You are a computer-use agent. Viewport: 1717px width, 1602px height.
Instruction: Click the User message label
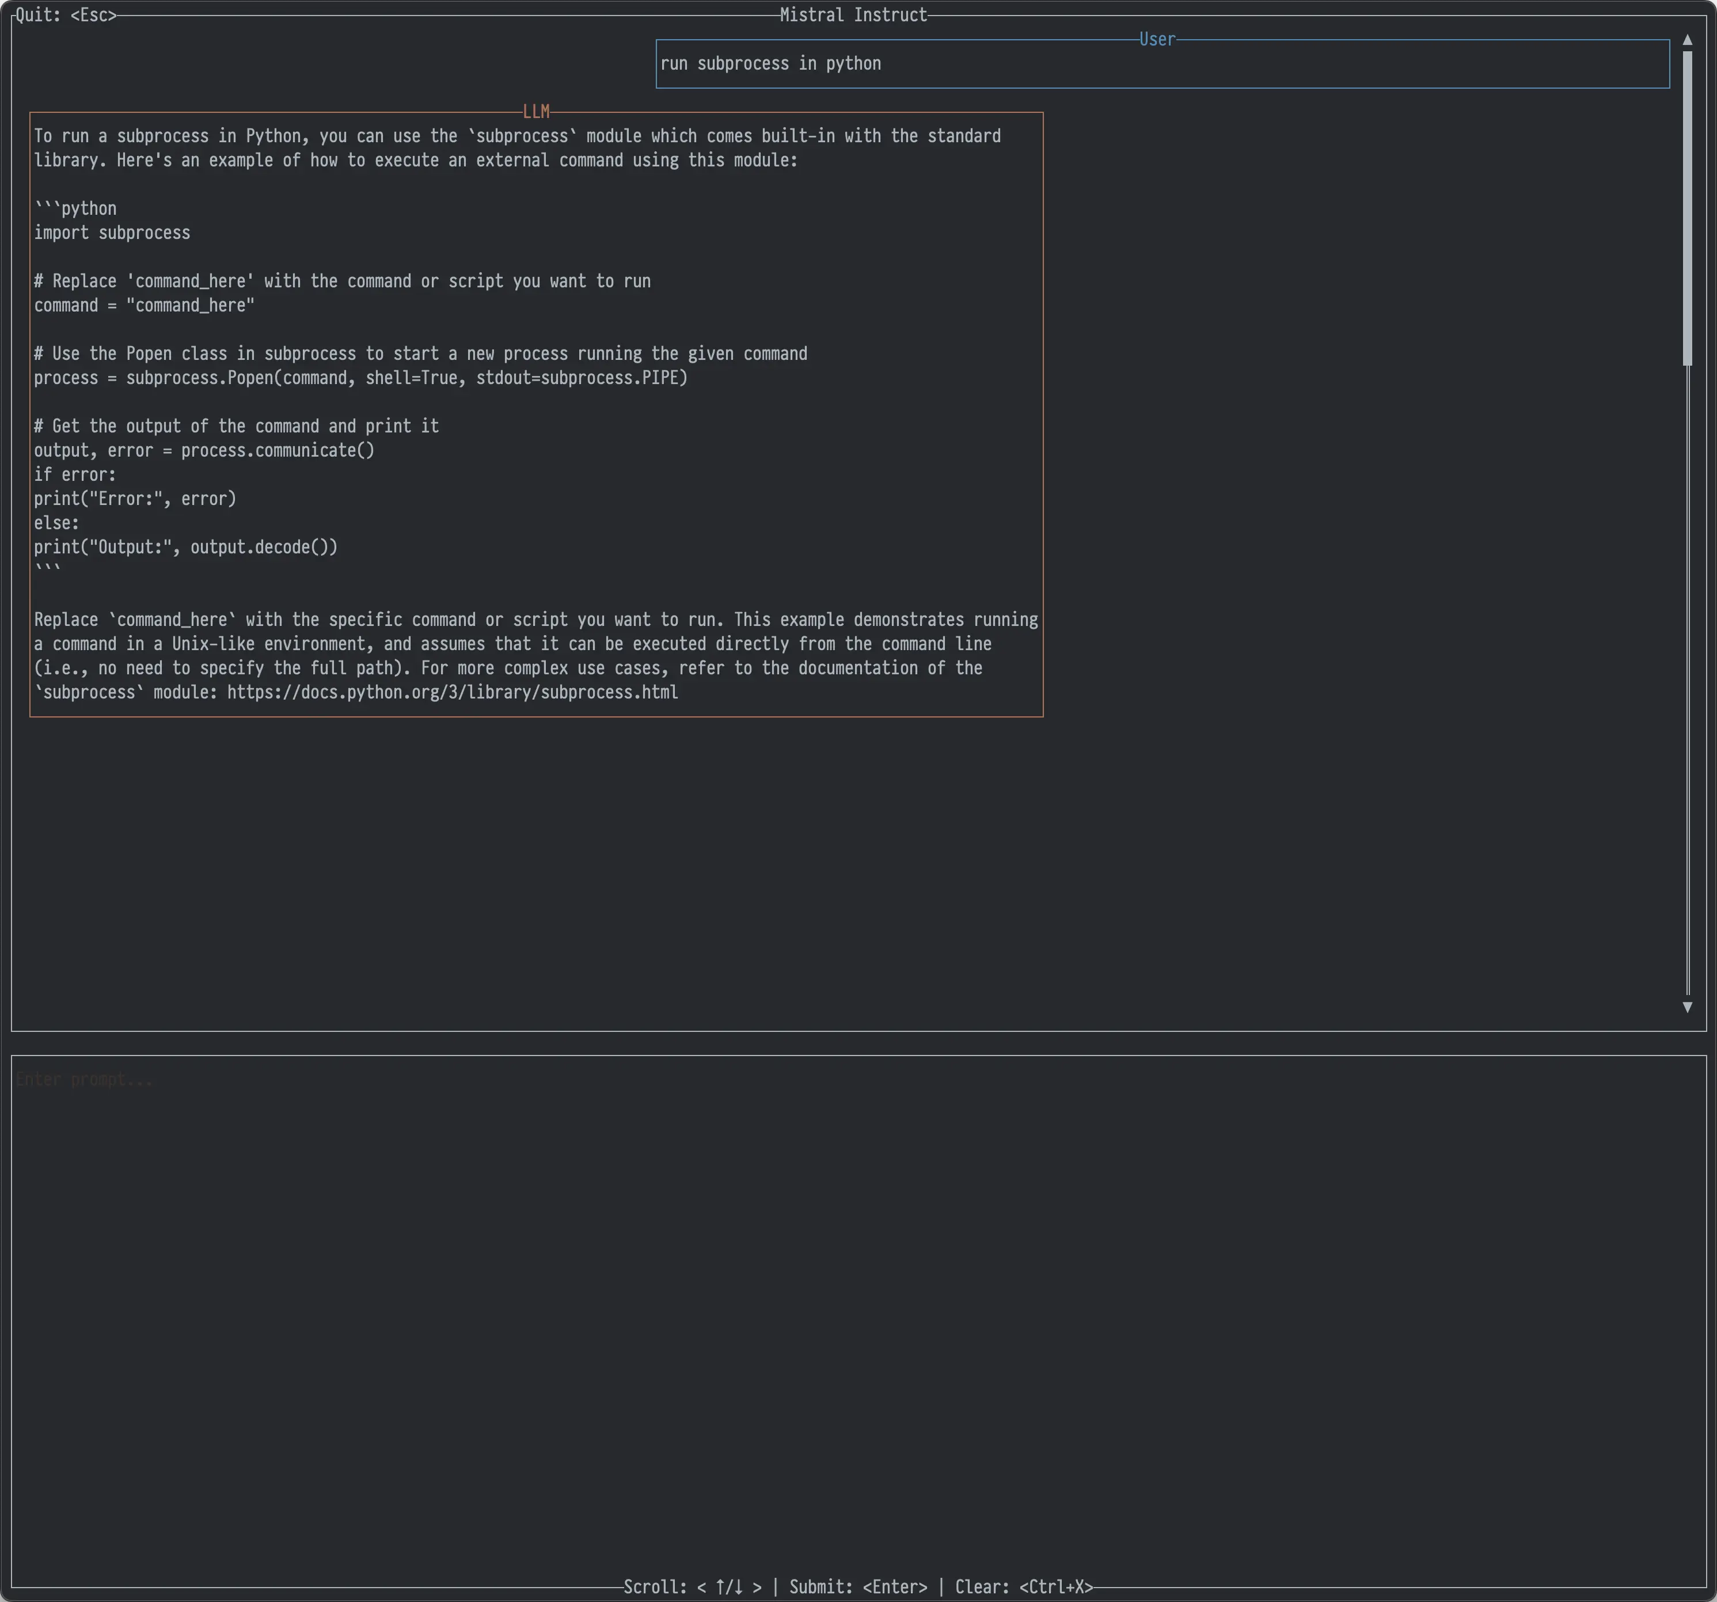pyautogui.click(x=1156, y=39)
